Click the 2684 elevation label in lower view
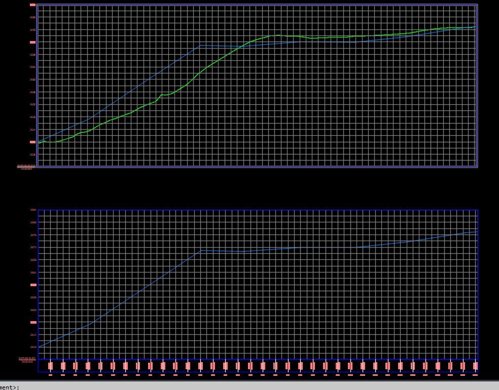Viewport: 499px width, 390px height. click(x=33, y=210)
